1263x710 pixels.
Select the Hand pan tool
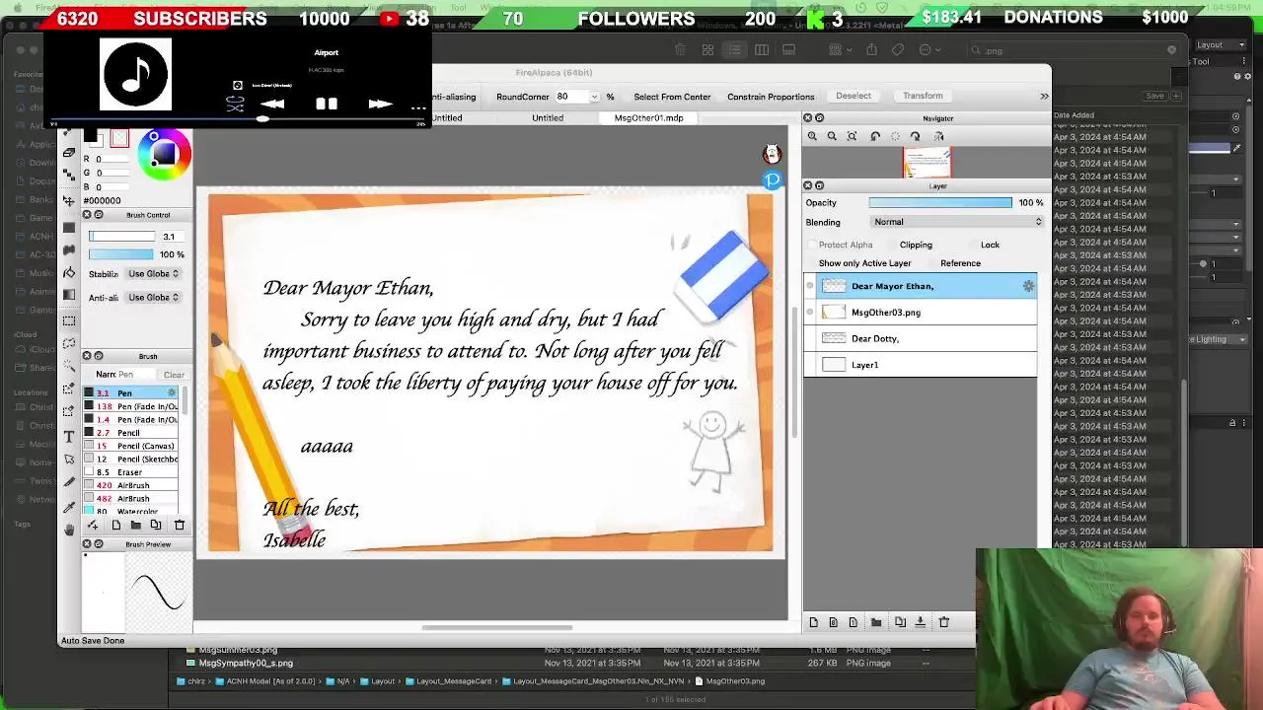coord(69,530)
